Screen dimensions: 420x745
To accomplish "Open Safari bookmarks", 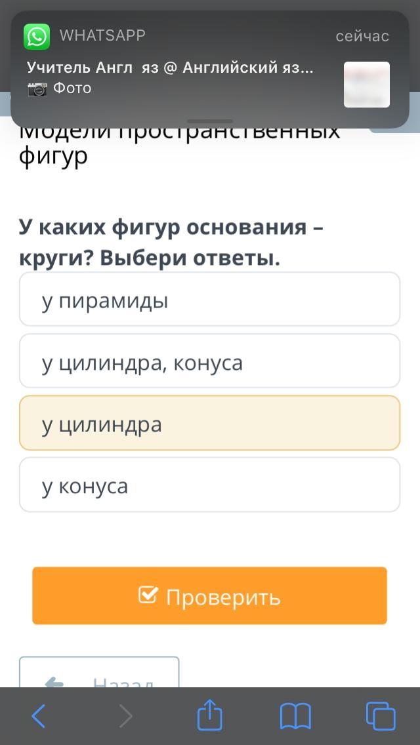I will (295, 716).
